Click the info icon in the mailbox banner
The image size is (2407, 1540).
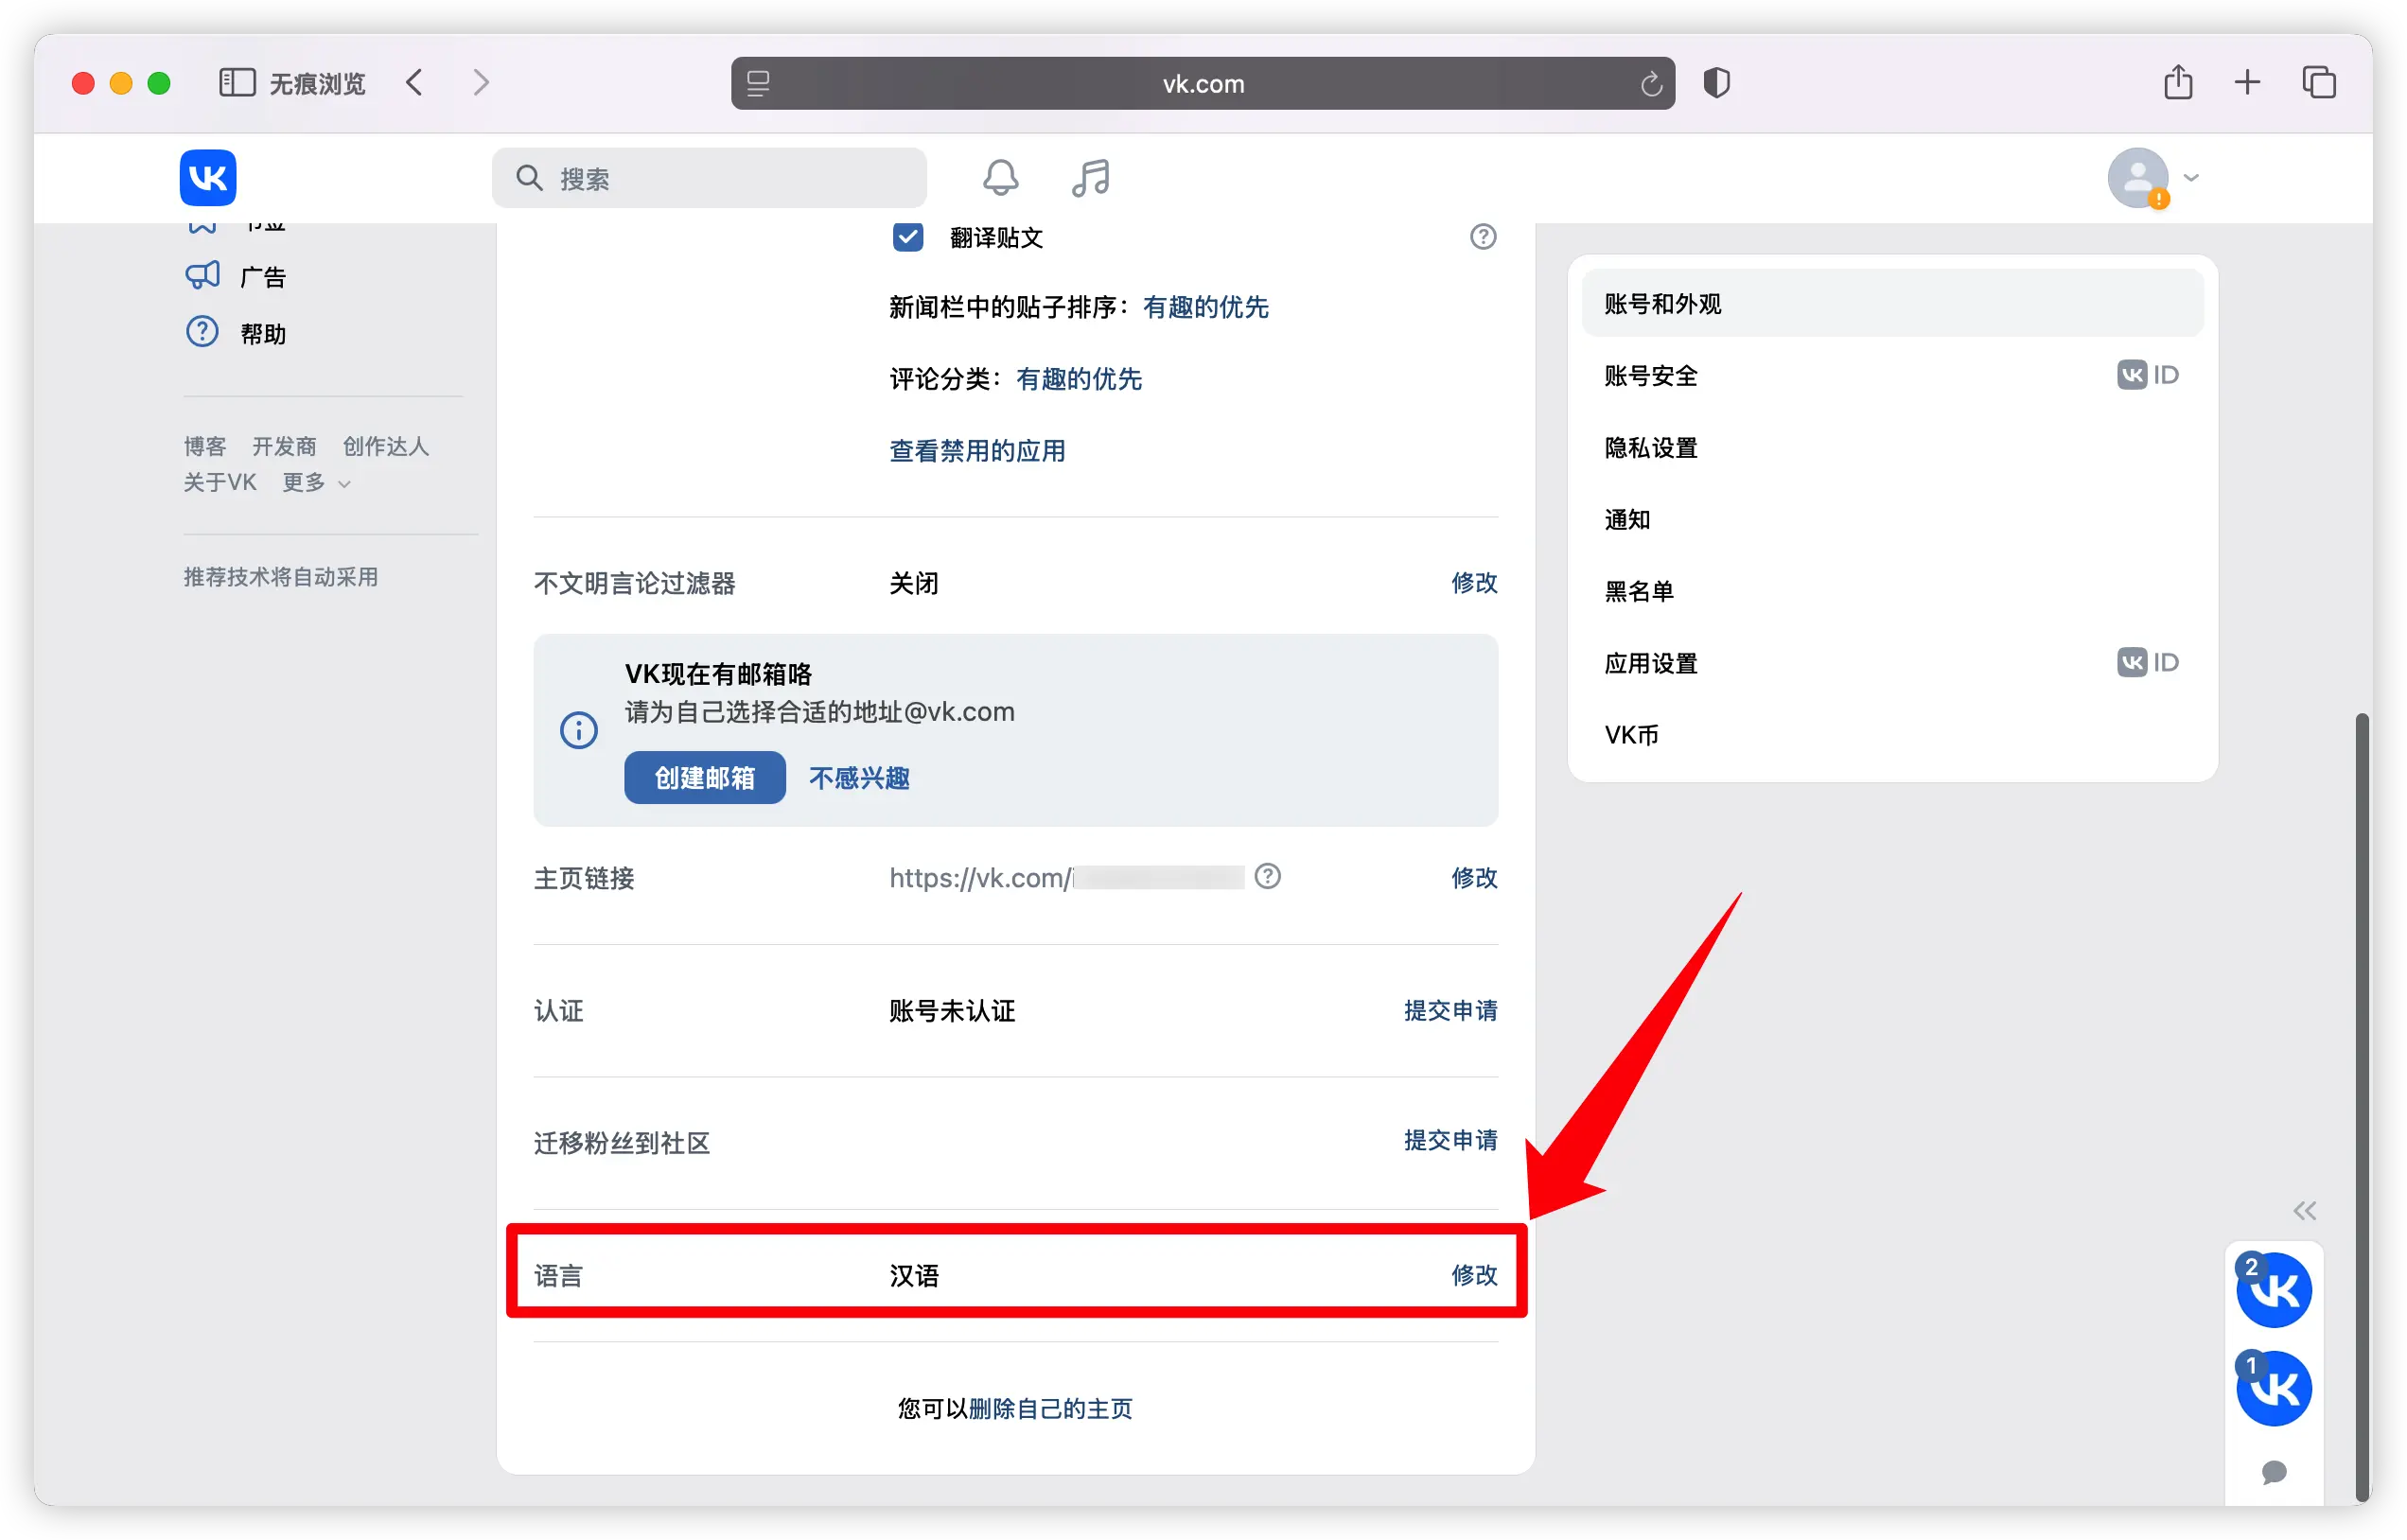578,729
